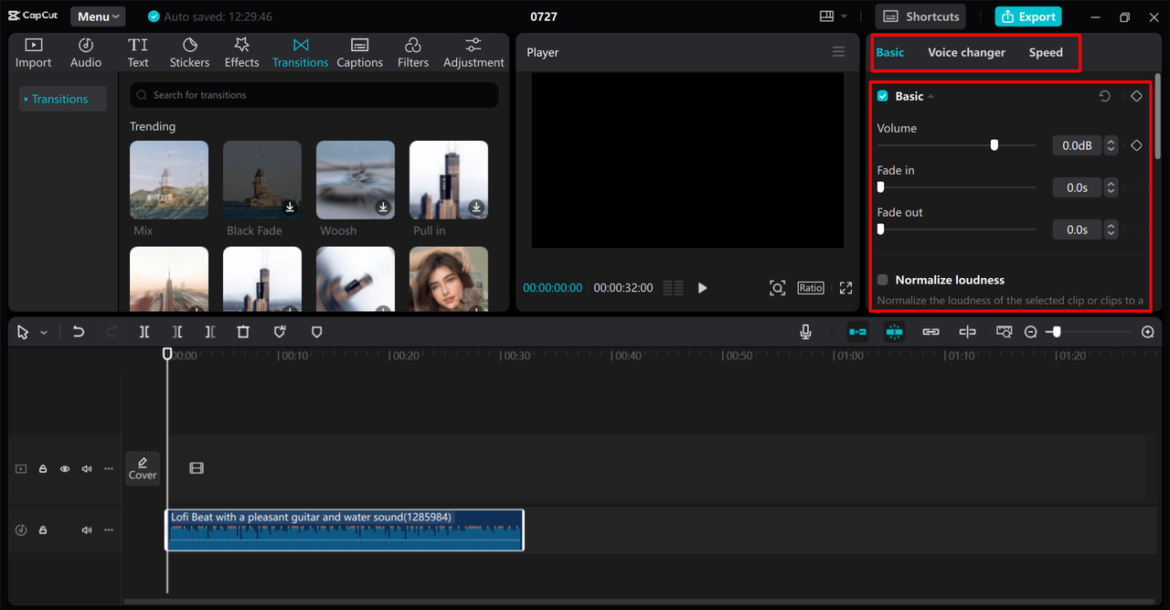Delete left of playhead

[x=177, y=332]
